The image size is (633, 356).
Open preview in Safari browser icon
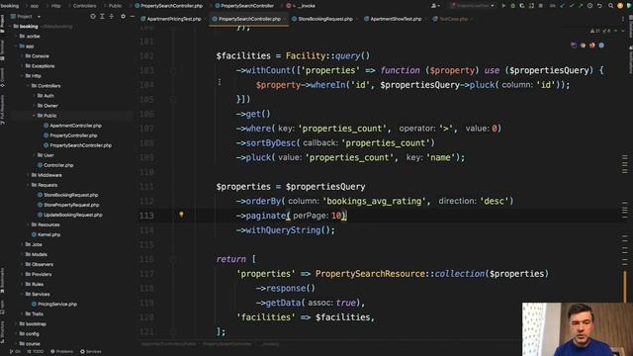click(x=601, y=45)
